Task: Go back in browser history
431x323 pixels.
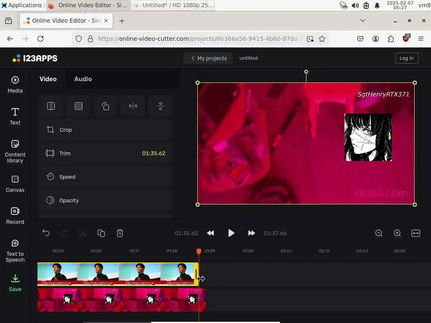Action: coord(10,39)
